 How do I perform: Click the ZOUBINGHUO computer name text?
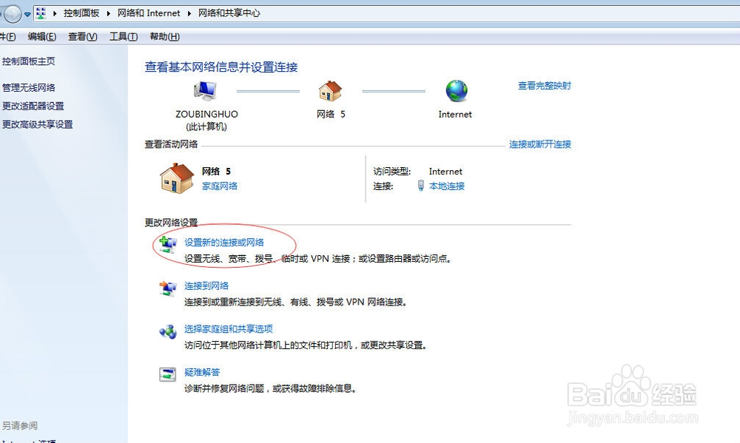click(x=206, y=114)
